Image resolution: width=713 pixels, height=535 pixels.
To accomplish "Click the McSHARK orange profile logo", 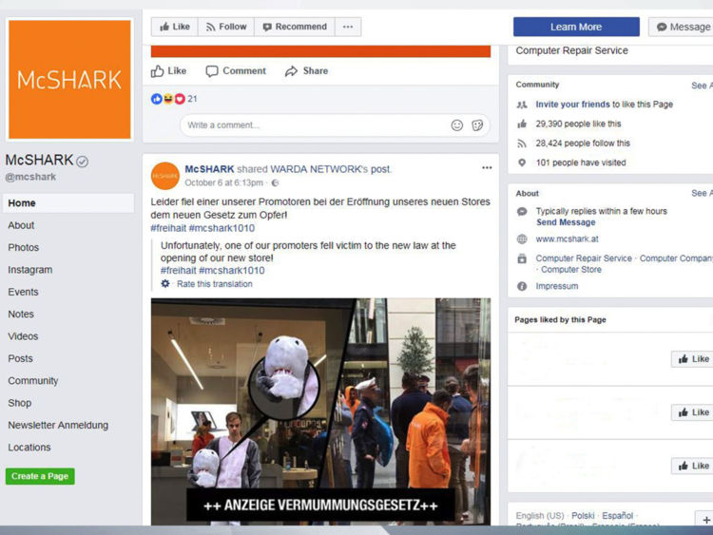I will pos(69,79).
